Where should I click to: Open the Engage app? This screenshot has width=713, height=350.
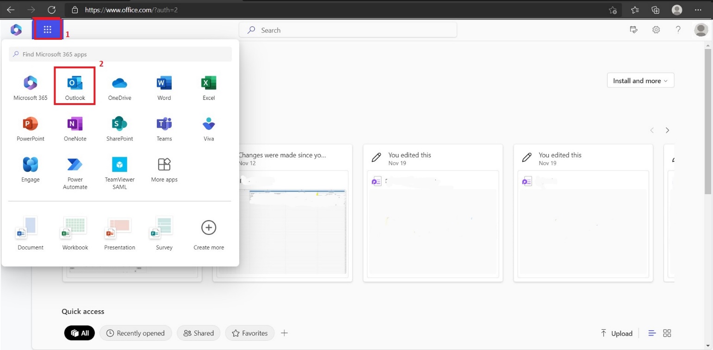31,170
